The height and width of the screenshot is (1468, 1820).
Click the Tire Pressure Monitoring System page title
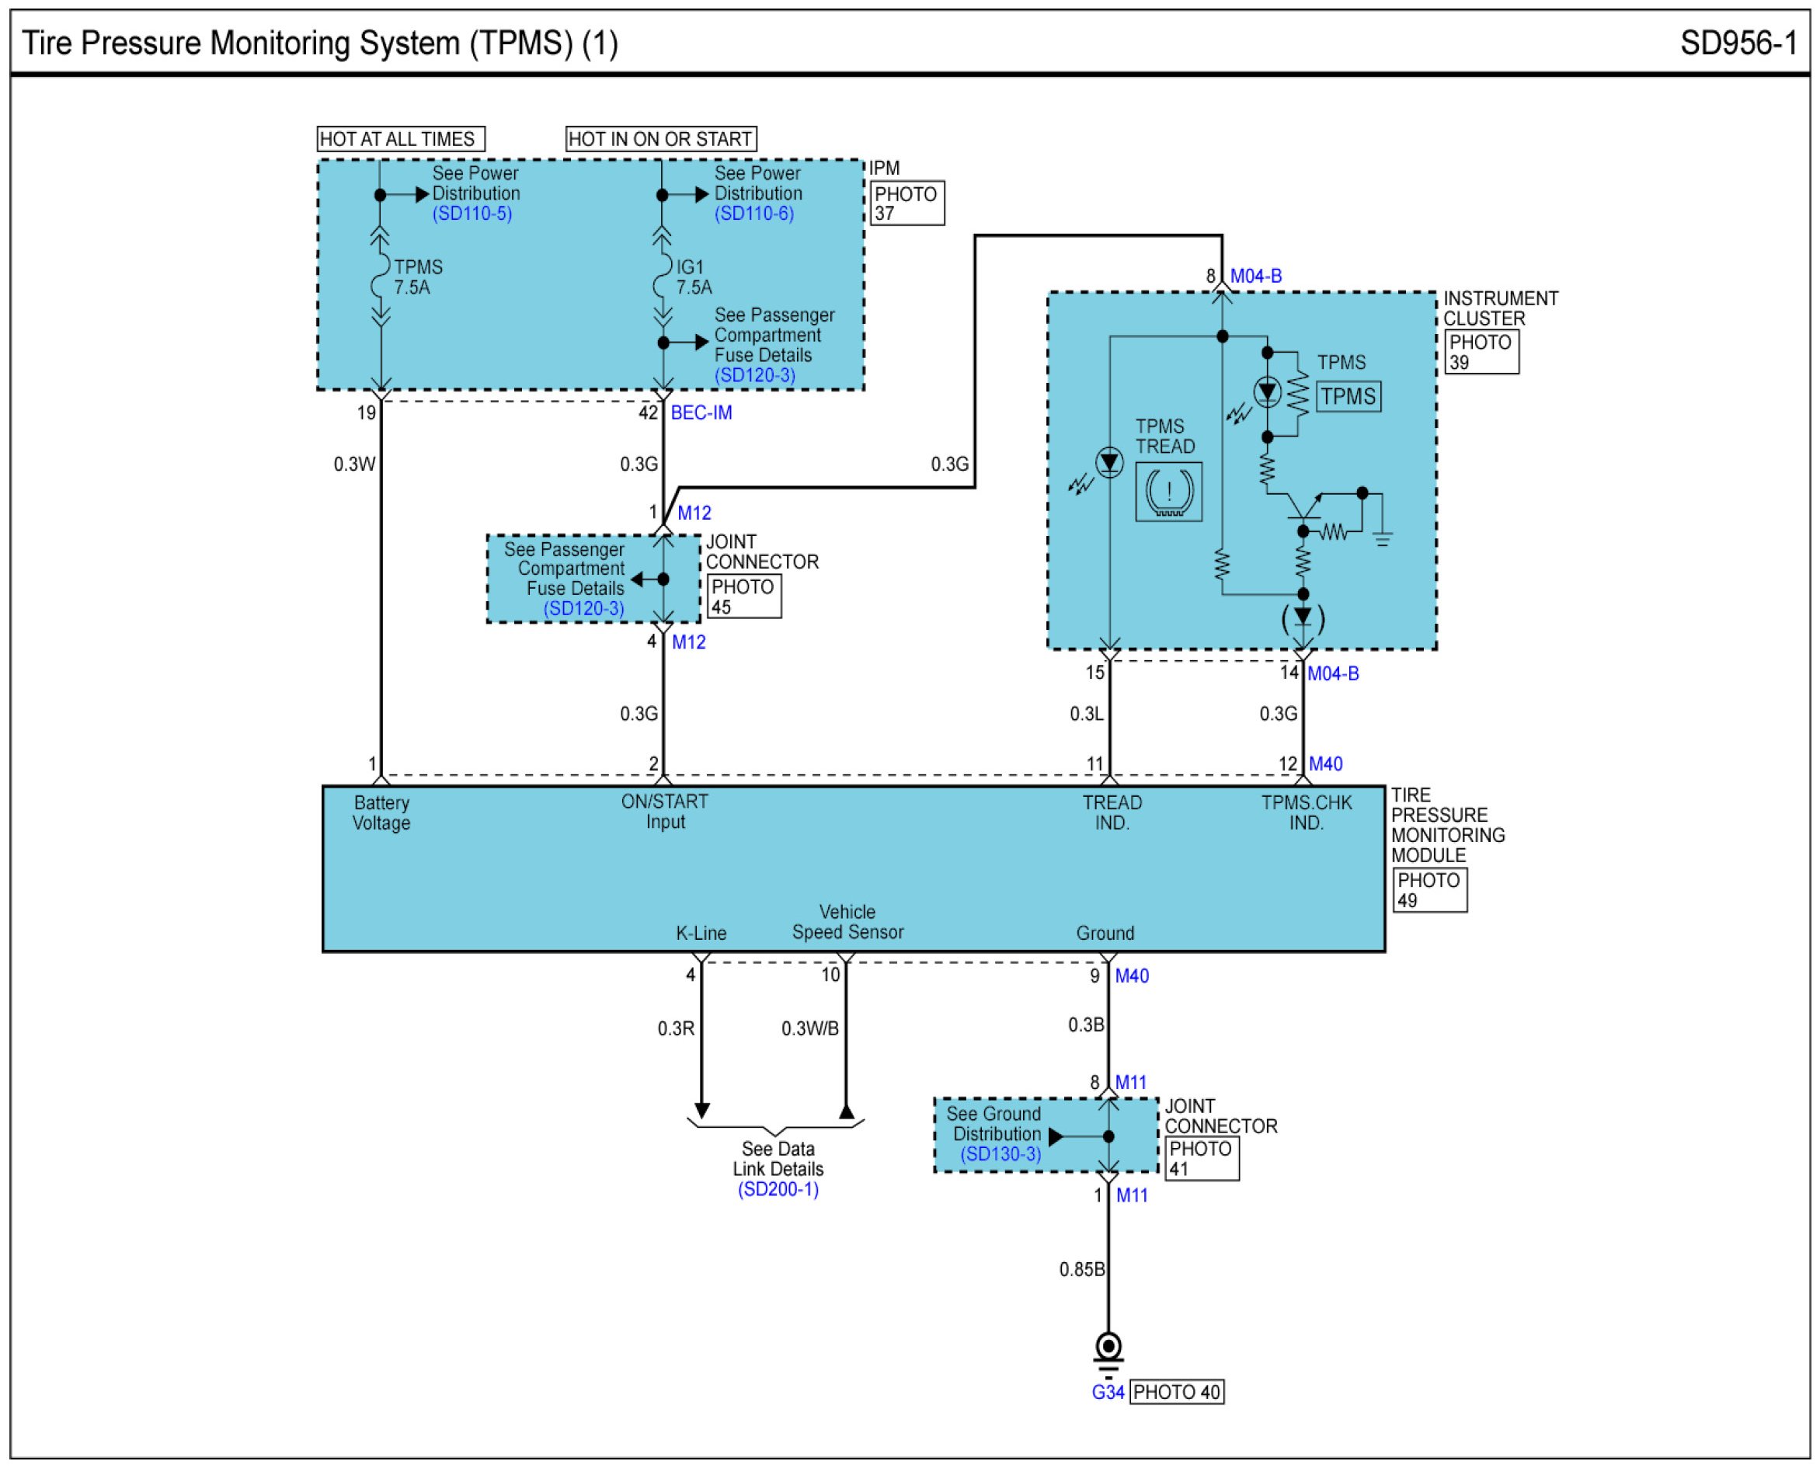click(x=320, y=43)
